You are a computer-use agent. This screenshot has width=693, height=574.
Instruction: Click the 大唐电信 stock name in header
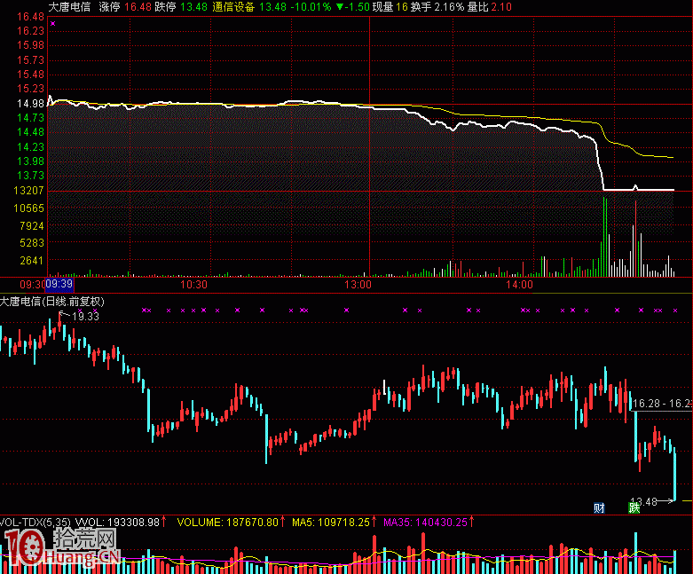tap(70, 6)
